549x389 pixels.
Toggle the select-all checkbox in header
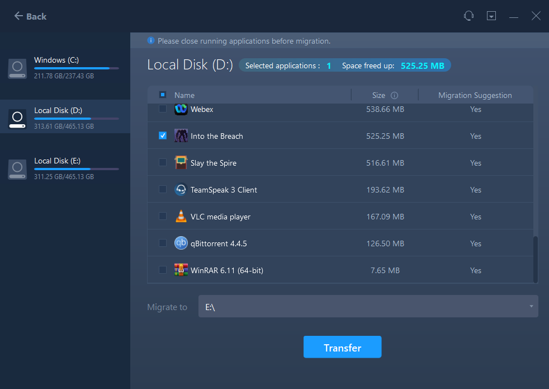(163, 95)
